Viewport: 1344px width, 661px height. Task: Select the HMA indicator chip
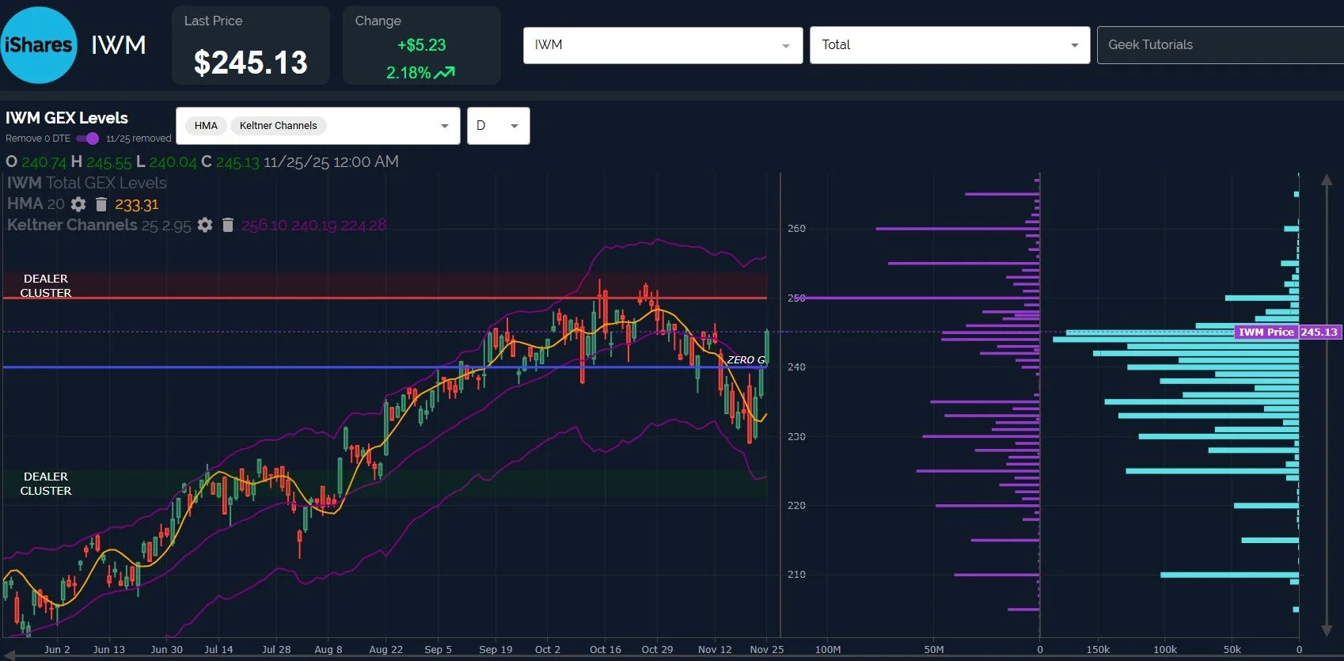click(206, 126)
